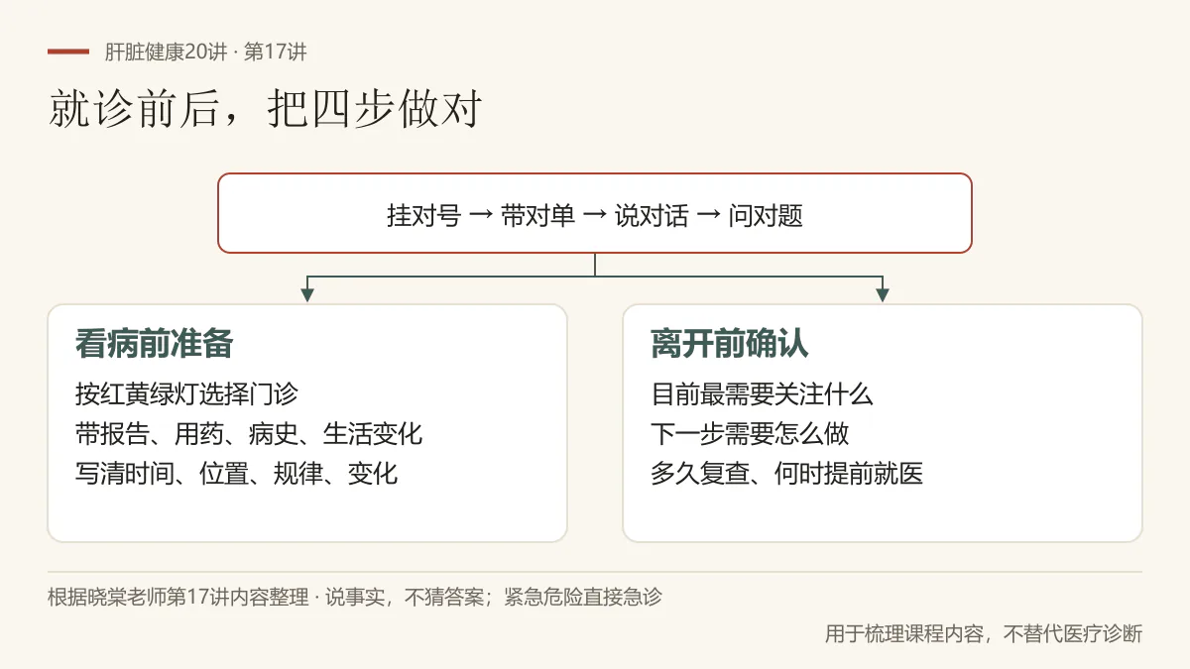Click the line "带报告、用药、病史、生活变化"
Image resolution: width=1190 pixels, height=669 pixels.
(249, 434)
